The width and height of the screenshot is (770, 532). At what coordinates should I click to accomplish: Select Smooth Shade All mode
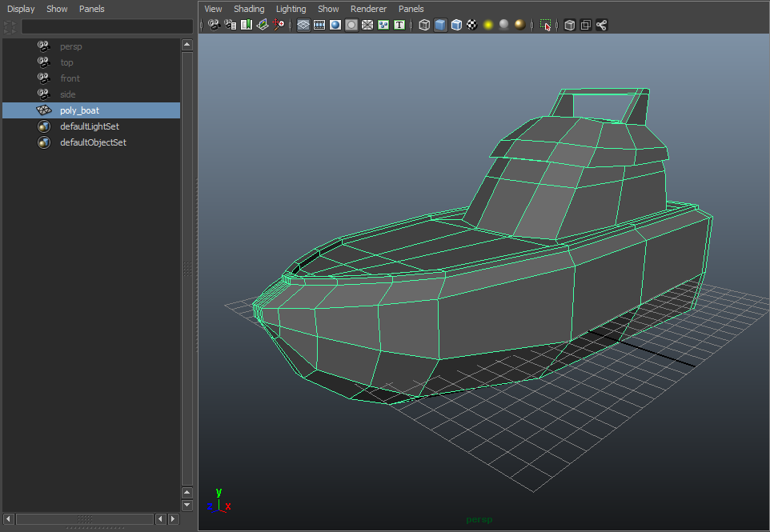pos(440,25)
